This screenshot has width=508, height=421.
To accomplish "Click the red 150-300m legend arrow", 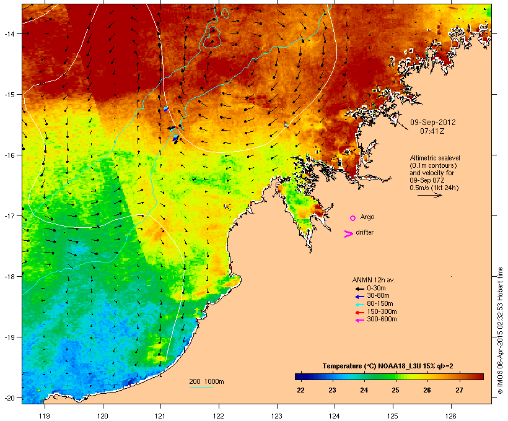I will (x=359, y=313).
